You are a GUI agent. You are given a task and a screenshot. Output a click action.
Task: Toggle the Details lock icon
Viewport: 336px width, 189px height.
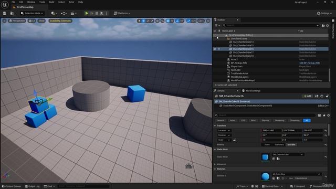327,96
